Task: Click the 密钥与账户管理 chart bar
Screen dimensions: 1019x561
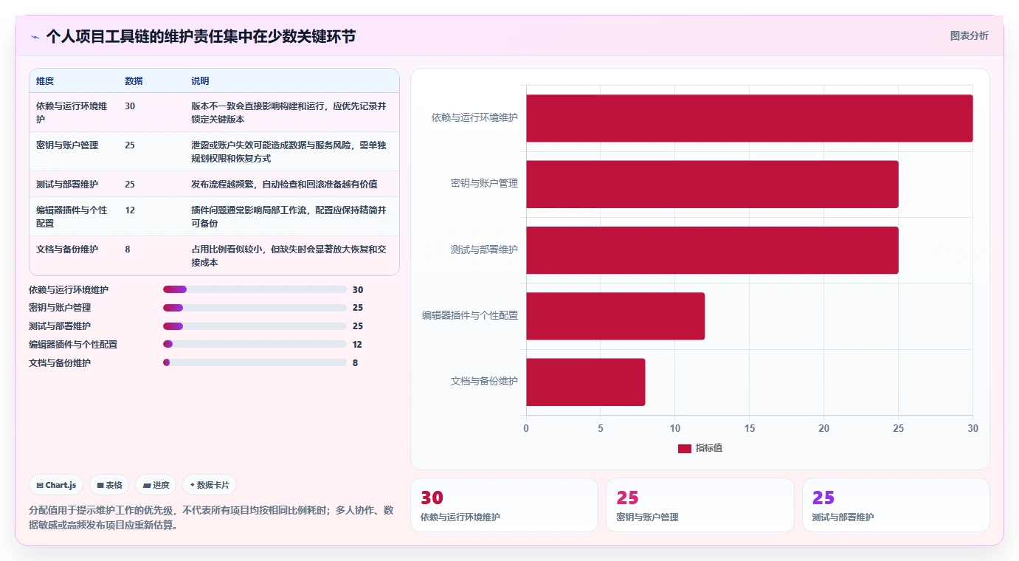Action: pyautogui.click(x=712, y=184)
